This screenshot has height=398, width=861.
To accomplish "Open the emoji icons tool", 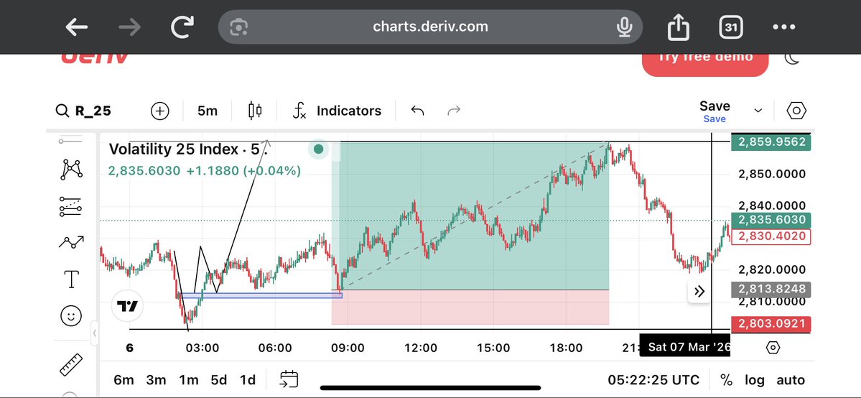I will click(71, 316).
